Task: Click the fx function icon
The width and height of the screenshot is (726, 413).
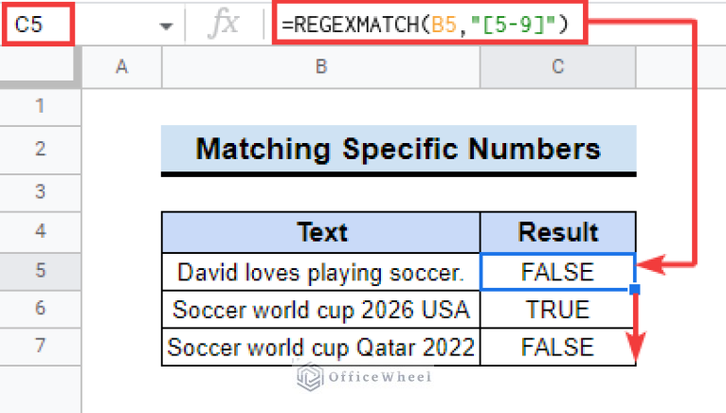Action: [224, 24]
